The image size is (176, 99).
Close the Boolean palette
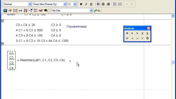[148, 28]
